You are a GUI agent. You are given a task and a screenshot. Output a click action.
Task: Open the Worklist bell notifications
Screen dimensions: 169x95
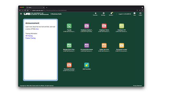(111, 14)
